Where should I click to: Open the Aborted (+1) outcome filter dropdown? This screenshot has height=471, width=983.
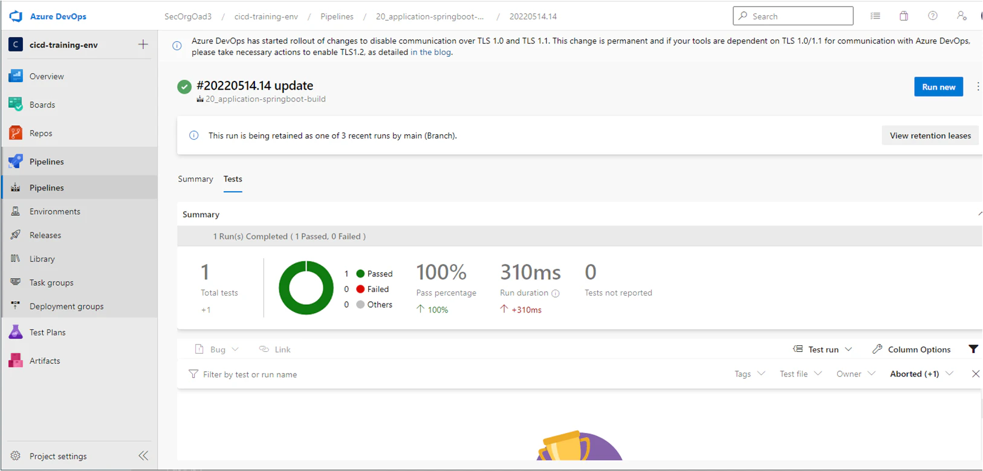(x=921, y=374)
